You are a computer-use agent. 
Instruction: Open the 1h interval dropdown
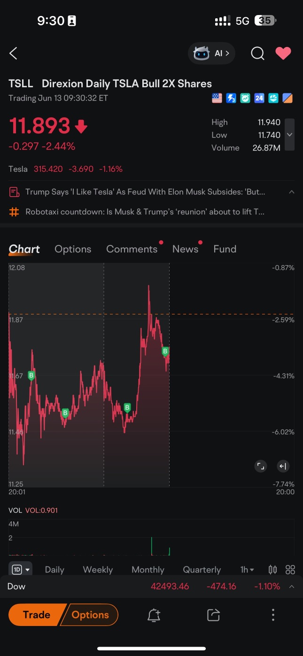tap(247, 570)
